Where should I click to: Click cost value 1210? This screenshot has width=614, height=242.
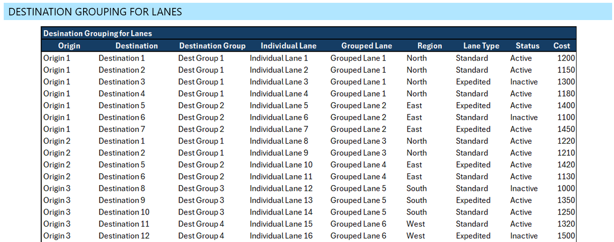566,153
